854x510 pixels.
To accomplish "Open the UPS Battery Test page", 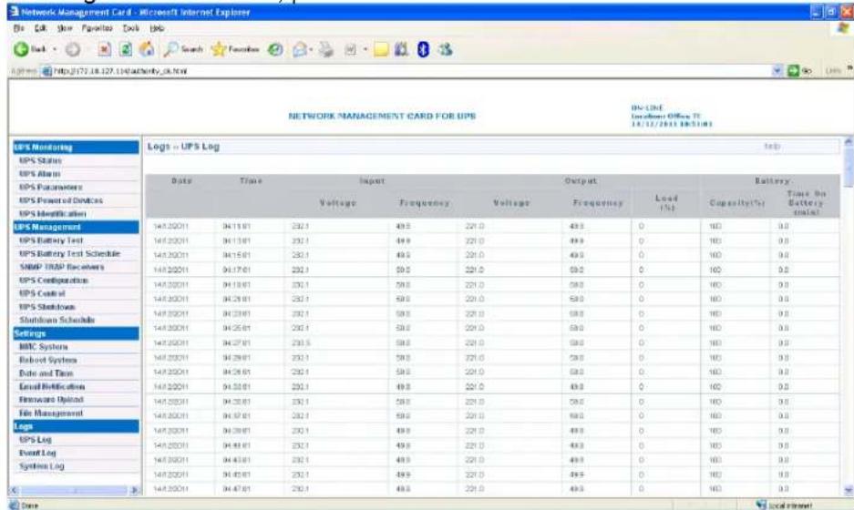I will coord(51,240).
